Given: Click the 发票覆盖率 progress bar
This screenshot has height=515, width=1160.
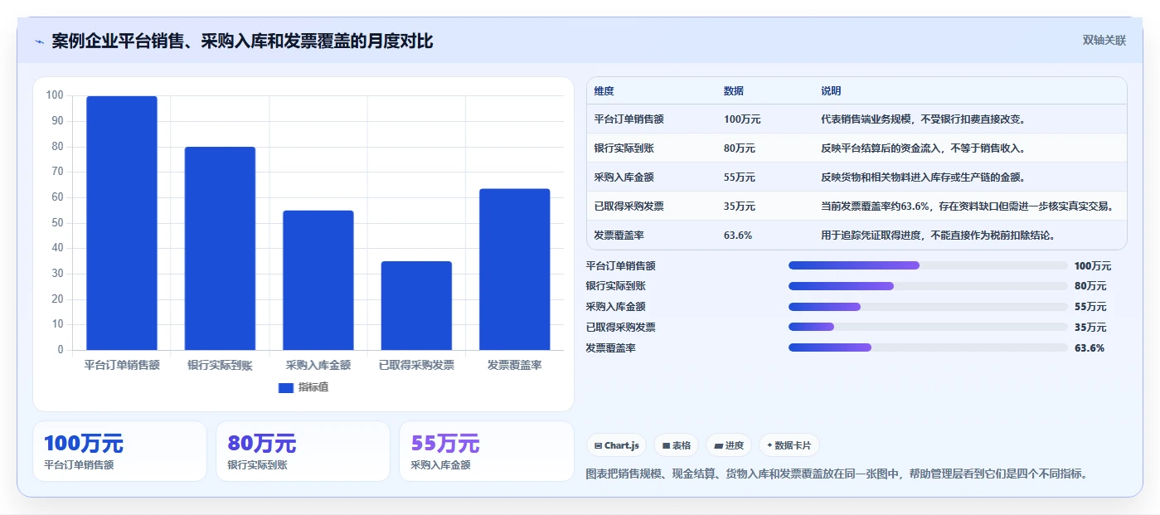Looking at the screenshot, I should tap(928, 347).
